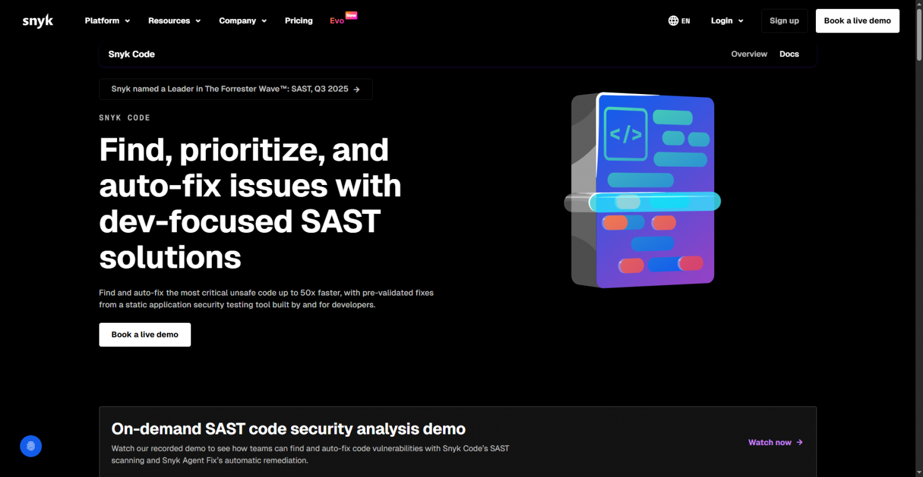Select the Overview tab
The image size is (923, 477).
tap(749, 54)
